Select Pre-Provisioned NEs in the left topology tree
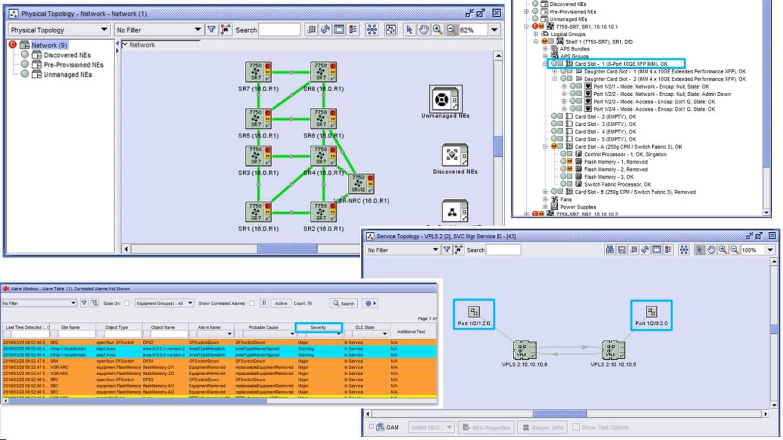The image size is (783, 440). [74, 65]
